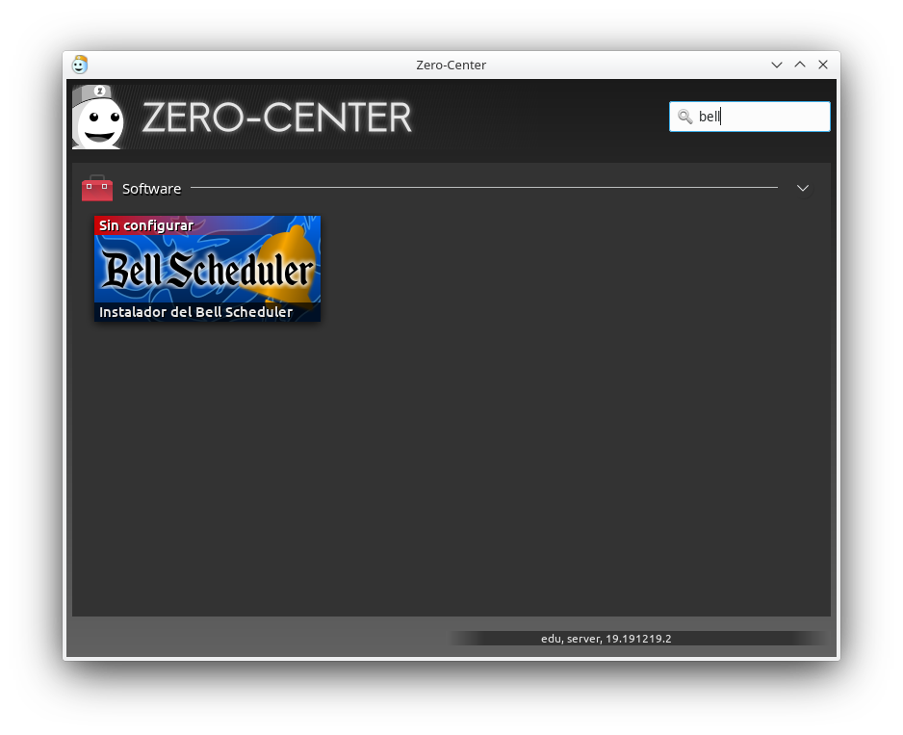Screen dimensions: 903x735
Task: Click the magnifying glass search icon
Action: point(684,117)
